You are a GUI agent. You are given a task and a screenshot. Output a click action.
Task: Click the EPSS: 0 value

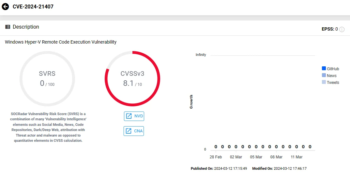tap(330, 29)
